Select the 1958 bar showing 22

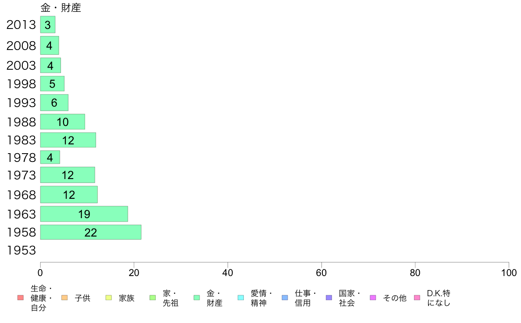[x=91, y=232]
